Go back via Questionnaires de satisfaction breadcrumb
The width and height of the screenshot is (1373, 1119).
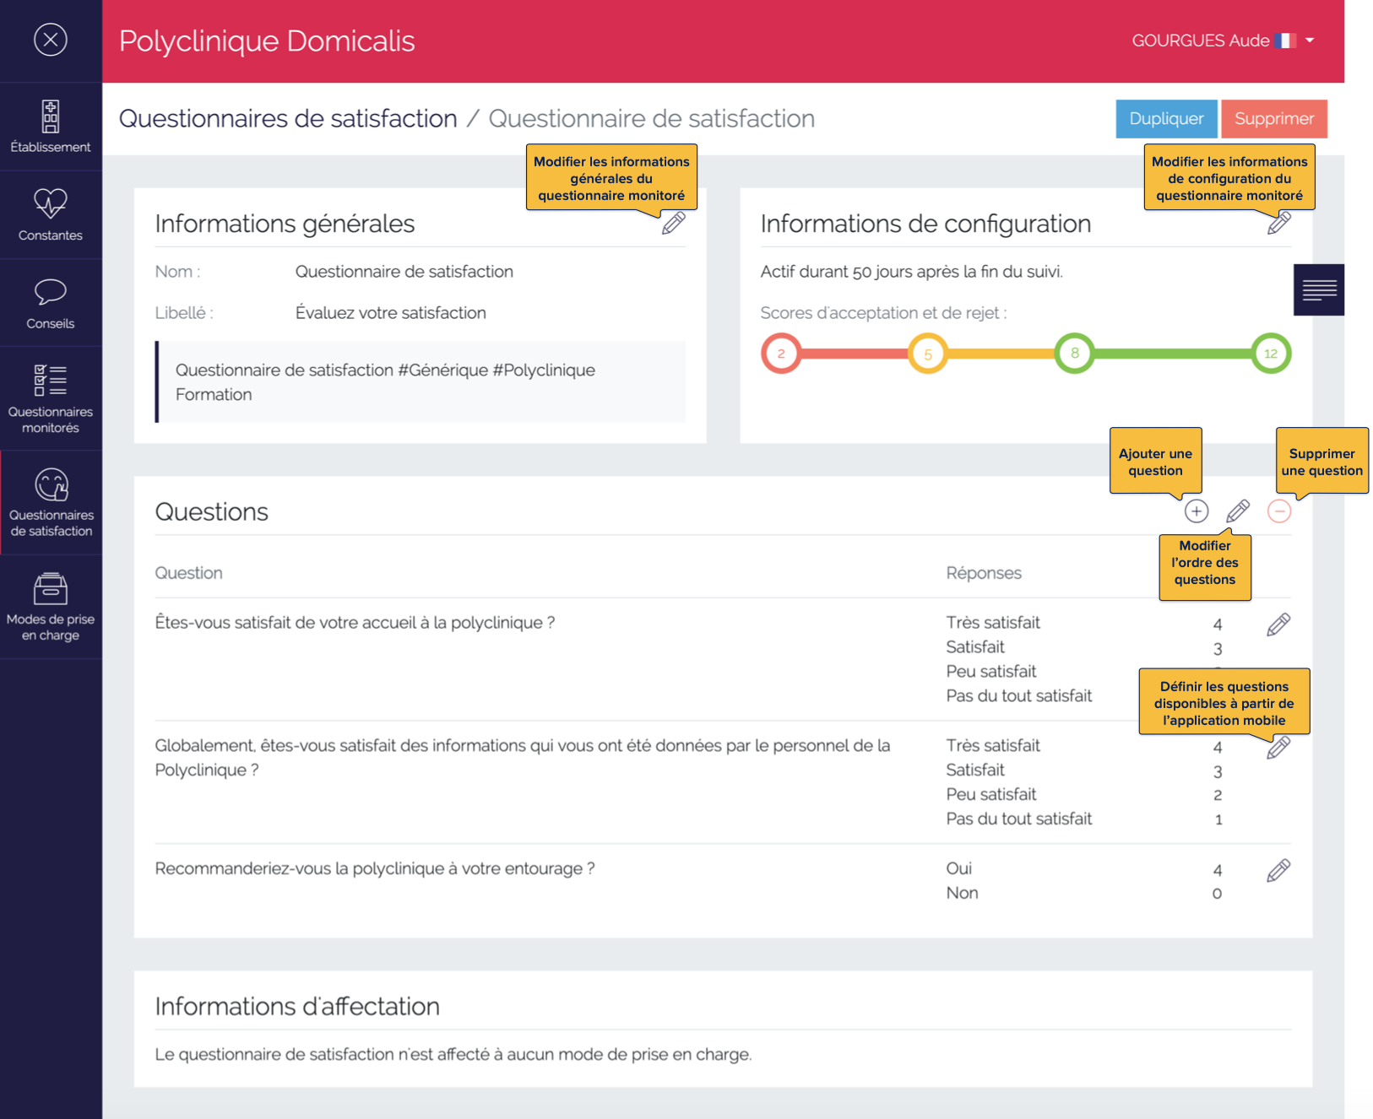point(288,118)
